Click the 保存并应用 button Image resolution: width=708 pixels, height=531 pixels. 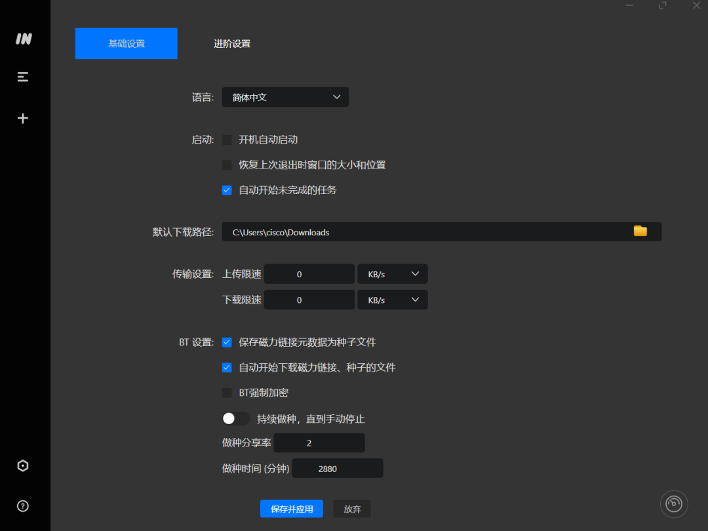(291, 508)
